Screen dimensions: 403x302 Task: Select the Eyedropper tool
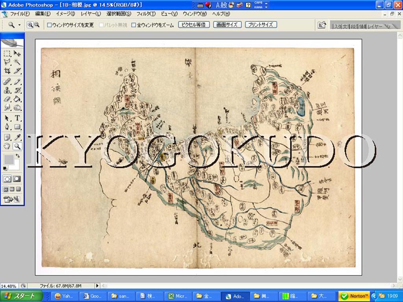tap(17, 137)
